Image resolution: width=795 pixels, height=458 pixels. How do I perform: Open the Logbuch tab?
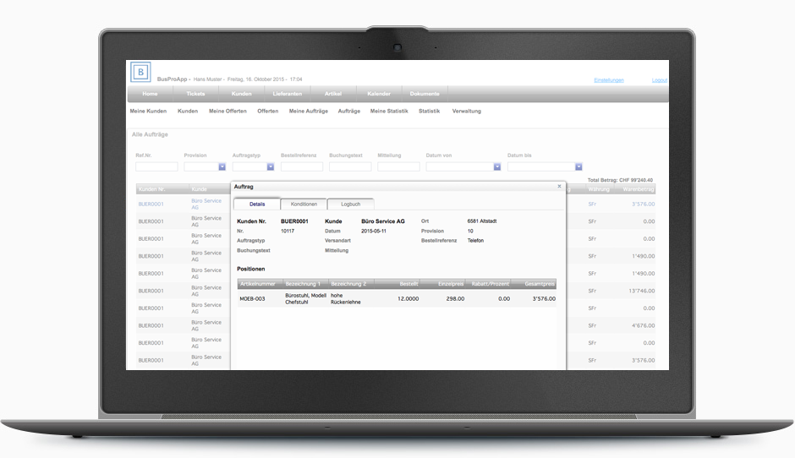pyautogui.click(x=350, y=204)
